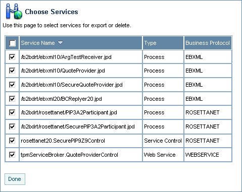Uncheck the /b2bdrt/ebxml10/QuoteProvider.jpd checkbox

(x=12, y=71)
